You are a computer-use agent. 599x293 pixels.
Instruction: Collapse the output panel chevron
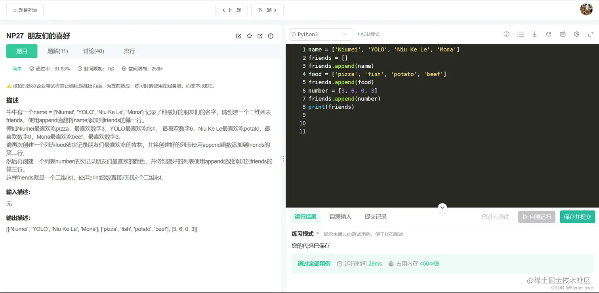click(442, 207)
